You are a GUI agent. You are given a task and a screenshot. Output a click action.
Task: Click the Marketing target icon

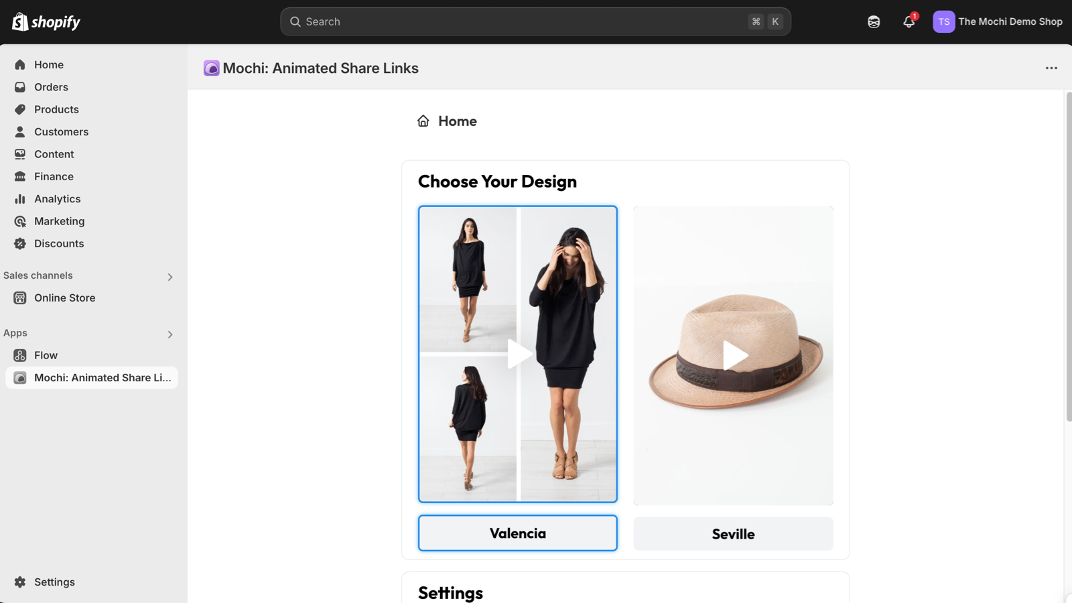[20, 221]
